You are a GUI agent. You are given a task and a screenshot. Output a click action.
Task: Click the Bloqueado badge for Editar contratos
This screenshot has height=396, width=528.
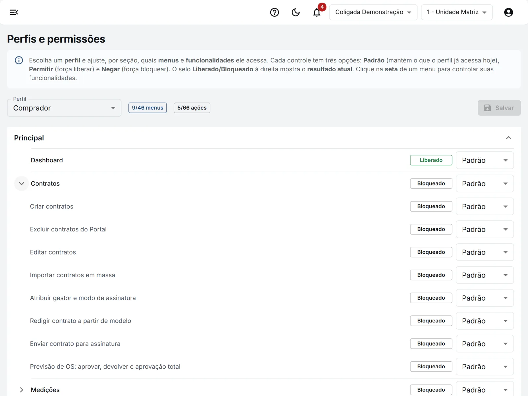pos(431,252)
